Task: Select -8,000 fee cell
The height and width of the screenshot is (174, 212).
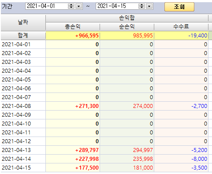Action: [181, 159]
